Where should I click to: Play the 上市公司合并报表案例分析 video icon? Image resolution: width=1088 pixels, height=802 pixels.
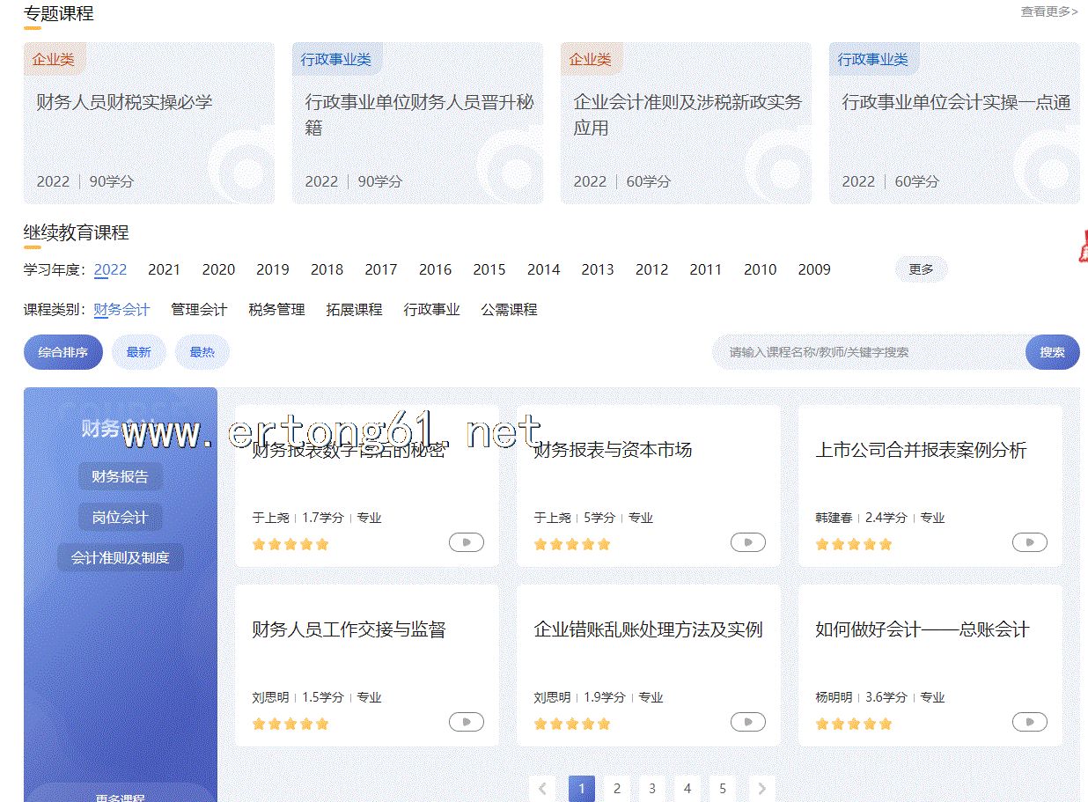1029,542
